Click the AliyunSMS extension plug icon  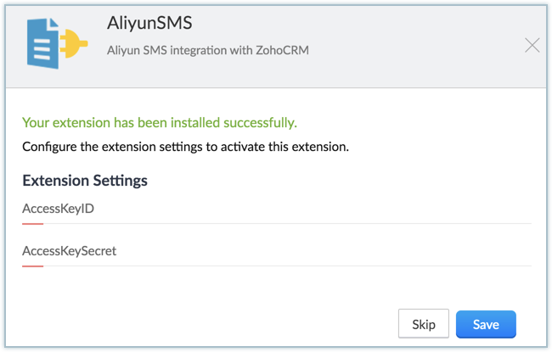[57, 43]
